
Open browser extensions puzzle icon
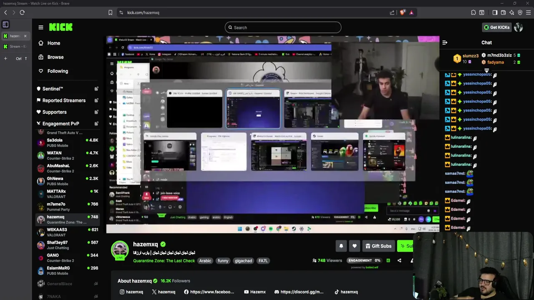473,12
